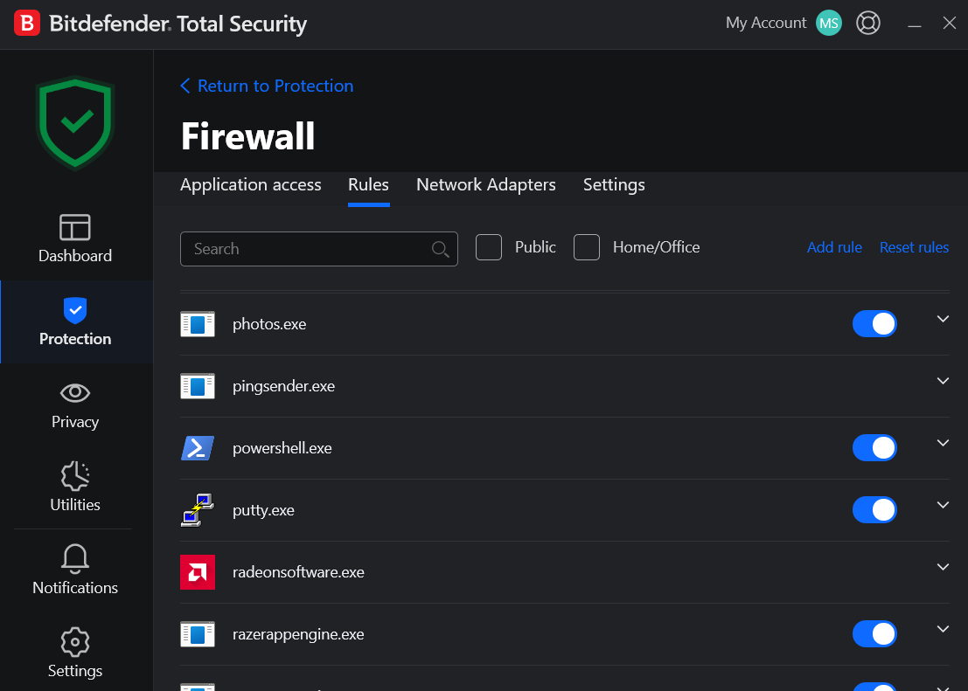
Task: Select the pingsender.exe name text
Action: pyautogui.click(x=283, y=386)
